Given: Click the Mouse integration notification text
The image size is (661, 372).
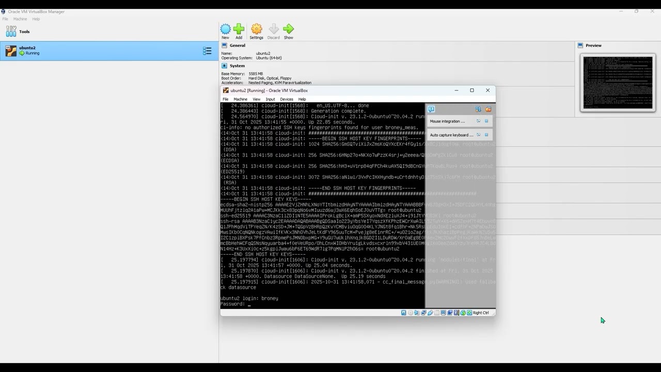Looking at the screenshot, I should (447, 121).
